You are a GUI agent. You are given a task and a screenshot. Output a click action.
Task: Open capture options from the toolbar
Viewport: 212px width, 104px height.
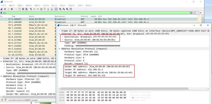pyautogui.click(x=12, y=9)
